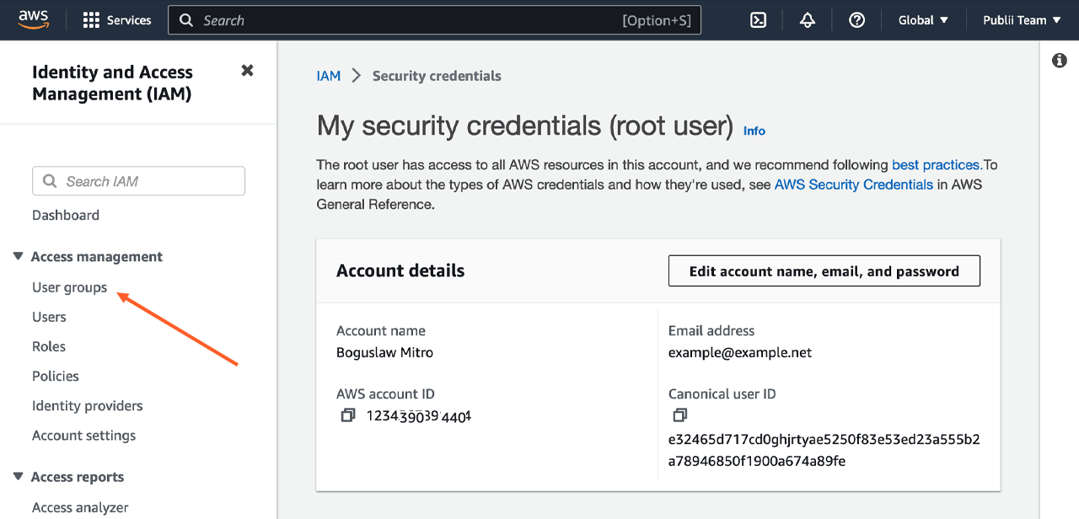Follow the IAM breadcrumb link
This screenshot has height=519, width=1079.
point(328,75)
